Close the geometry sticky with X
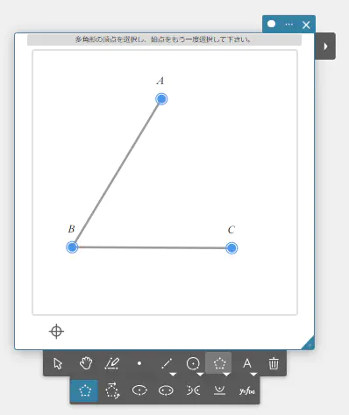The width and height of the screenshot is (349, 415). (306, 25)
